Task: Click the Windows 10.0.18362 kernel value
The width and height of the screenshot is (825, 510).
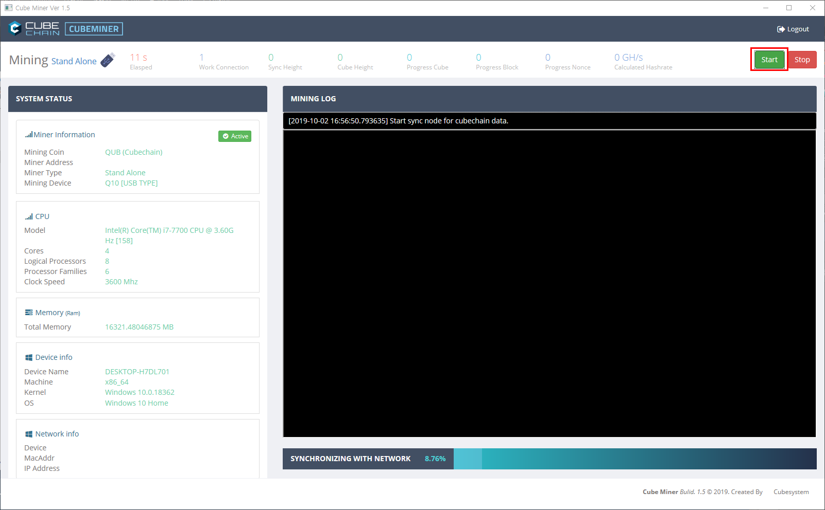Action: pyautogui.click(x=140, y=392)
